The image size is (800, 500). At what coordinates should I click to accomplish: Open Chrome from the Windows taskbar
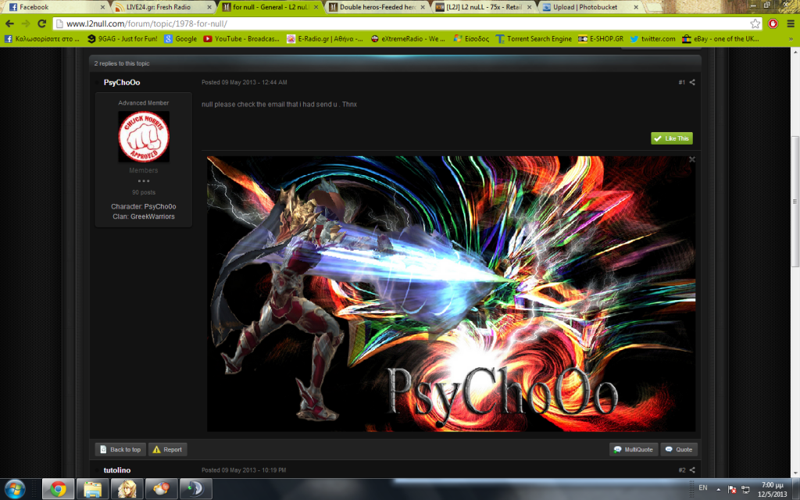tap(57, 489)
